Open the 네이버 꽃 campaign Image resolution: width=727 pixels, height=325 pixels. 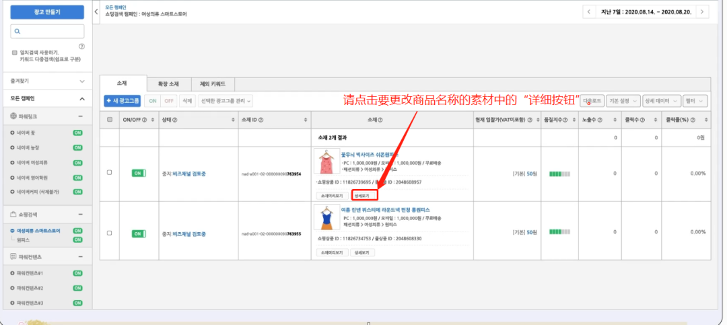pyautogui.click(x=26, y=133)
